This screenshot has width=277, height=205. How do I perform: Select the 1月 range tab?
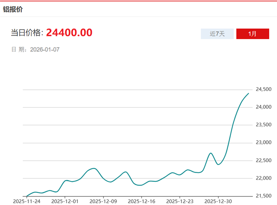(x=253, y=34)
